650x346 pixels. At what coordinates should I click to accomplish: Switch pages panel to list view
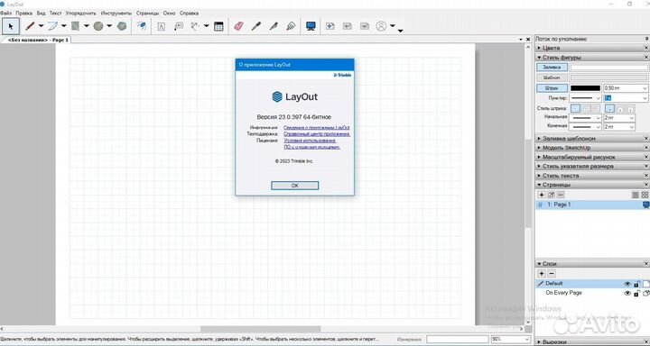coord(636,195)
